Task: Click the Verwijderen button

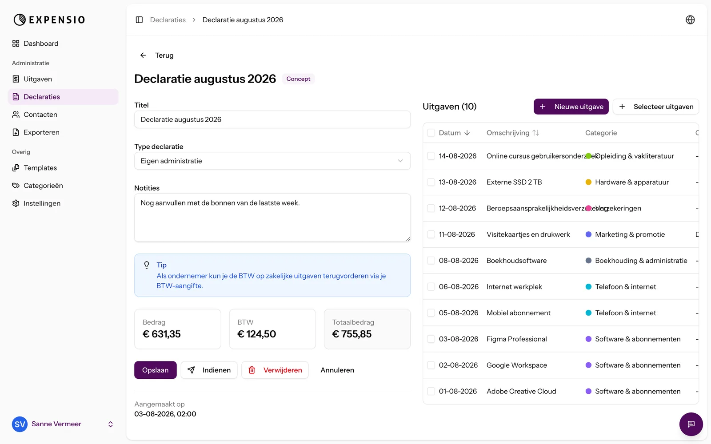Action: coord(275,370)
